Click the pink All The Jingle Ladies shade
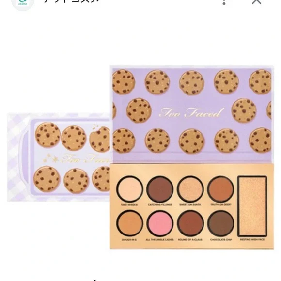Screen dimensions: 281x281 (160, 223)
